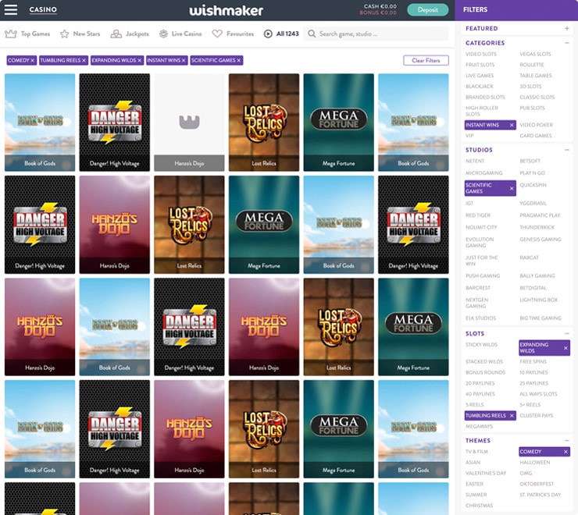The image size is (578, 515).
Task: Enable the NetEnt studio filter
Action: tap(475, 161)
